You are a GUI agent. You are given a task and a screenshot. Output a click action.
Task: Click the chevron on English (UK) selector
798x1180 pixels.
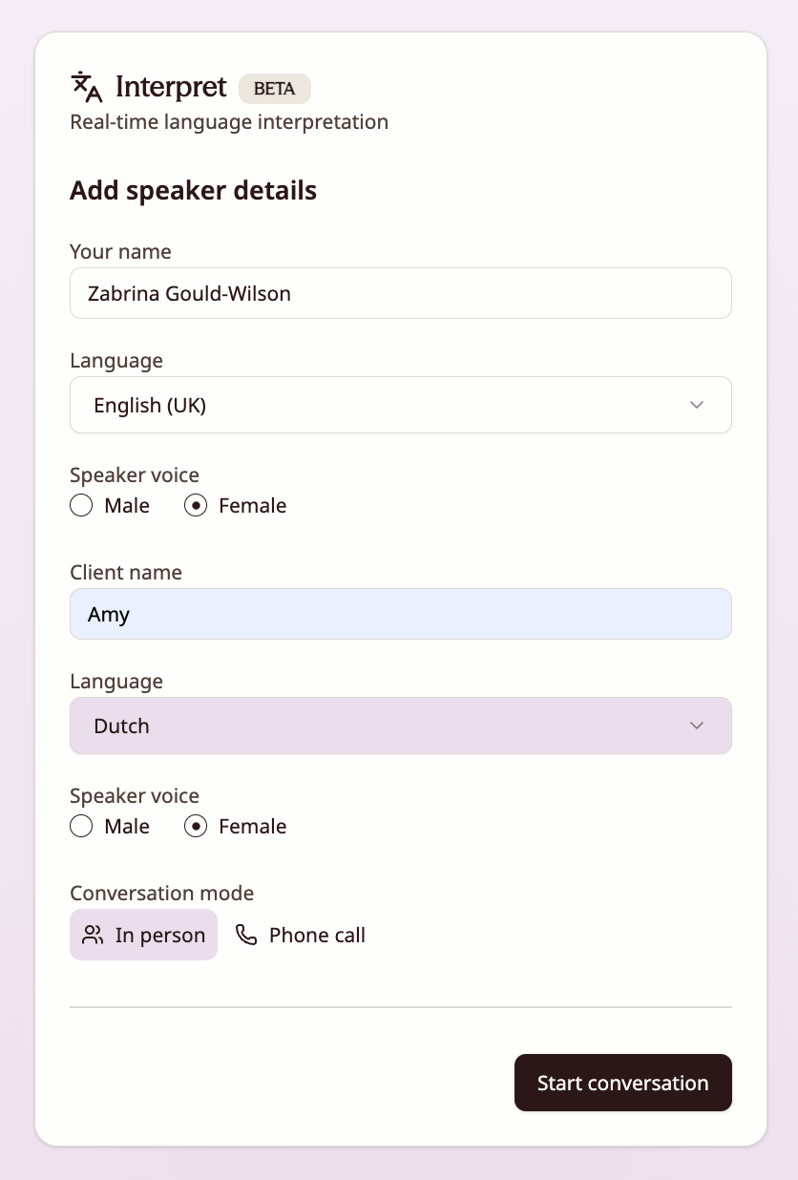pos(697,405)
